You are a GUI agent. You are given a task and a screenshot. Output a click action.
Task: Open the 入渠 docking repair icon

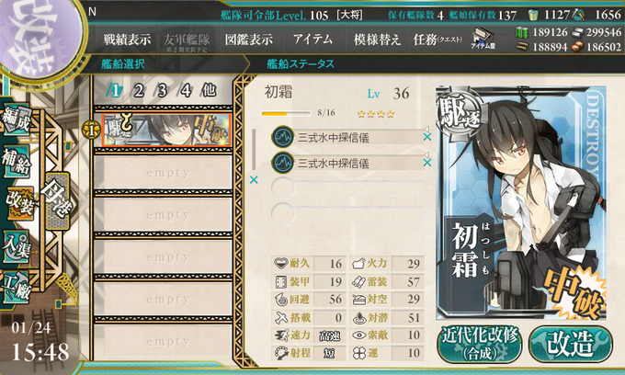17,246
